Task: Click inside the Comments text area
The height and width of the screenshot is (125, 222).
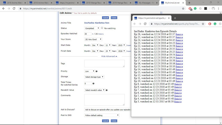Action: coord(104,100)
